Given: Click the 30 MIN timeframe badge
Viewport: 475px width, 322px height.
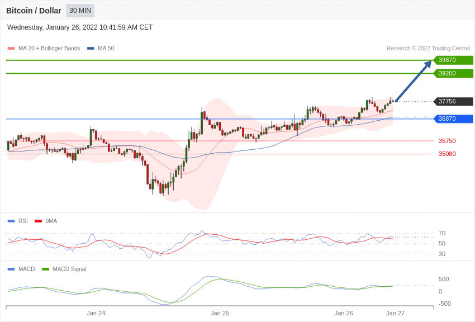Looking at the screenshot, I should point(80,11).
